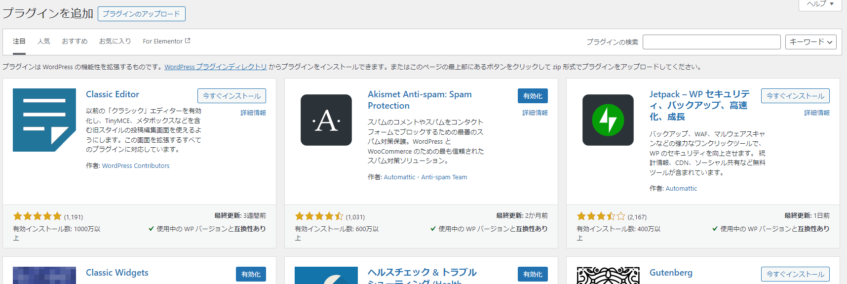847x284 pixels.
Task: Install the Classic Editor plugin now
Action: click(x=231, y=96)
